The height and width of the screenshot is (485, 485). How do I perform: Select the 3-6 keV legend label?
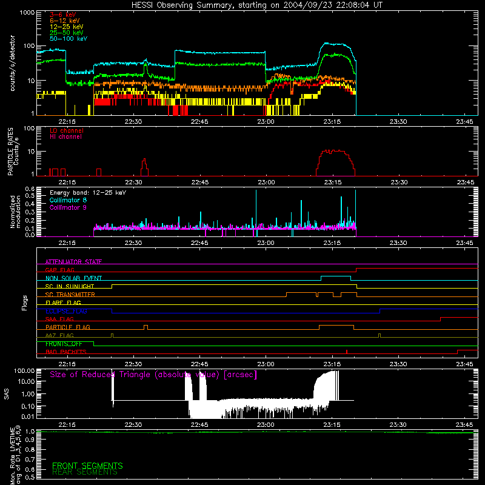62,15
